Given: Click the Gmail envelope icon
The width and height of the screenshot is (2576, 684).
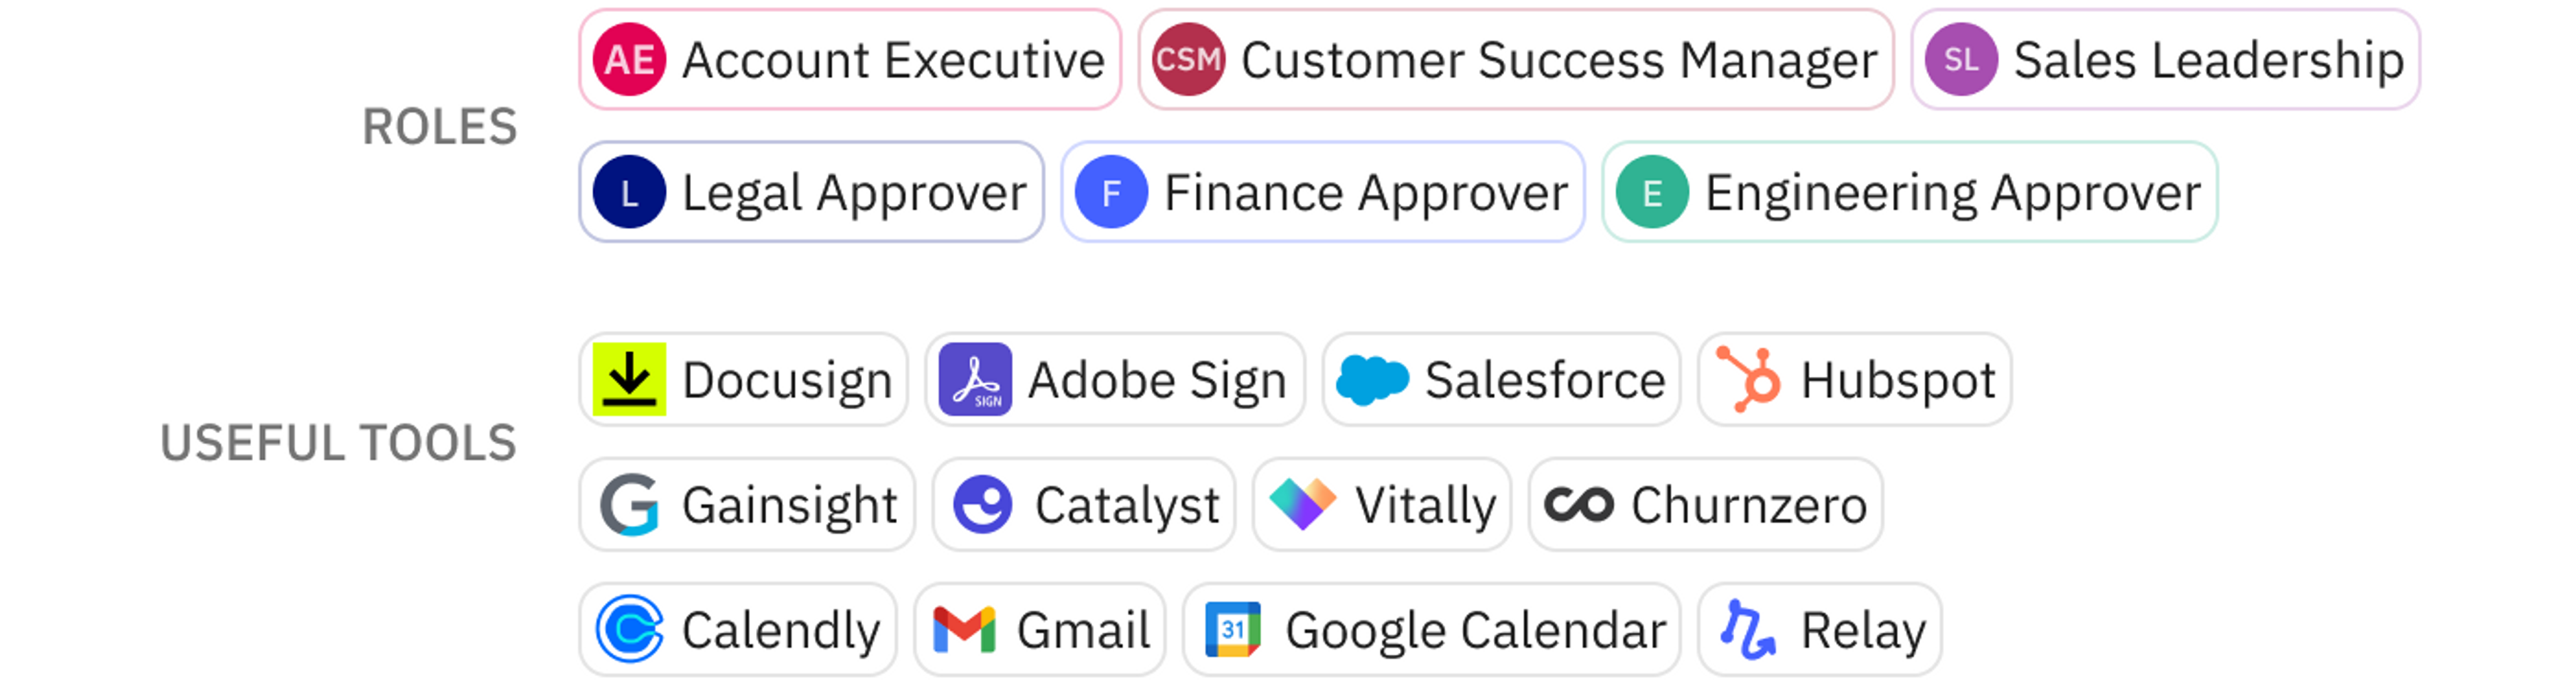Looking at the screenshot, I should coord(964,630).
